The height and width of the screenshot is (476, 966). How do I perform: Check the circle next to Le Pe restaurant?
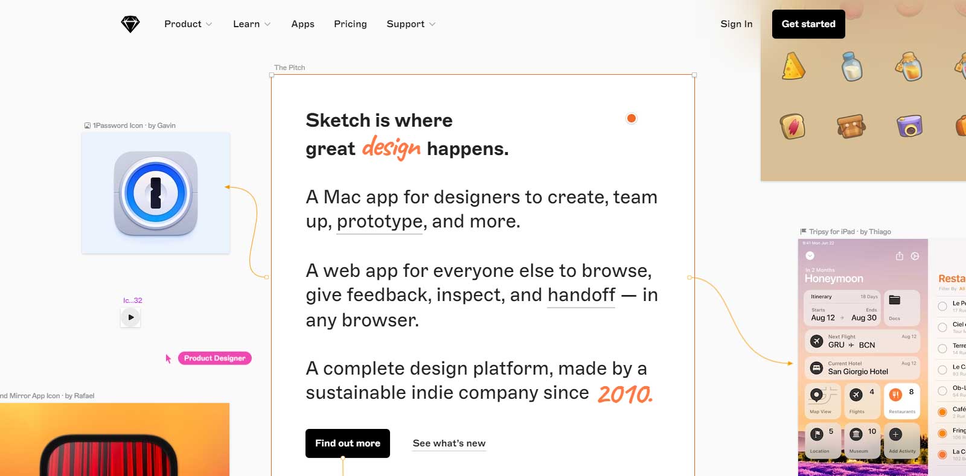(x=942, y=306)
